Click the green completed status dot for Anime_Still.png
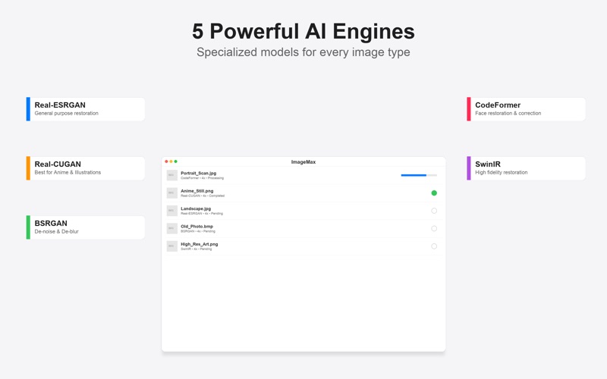 click(434, 193)
